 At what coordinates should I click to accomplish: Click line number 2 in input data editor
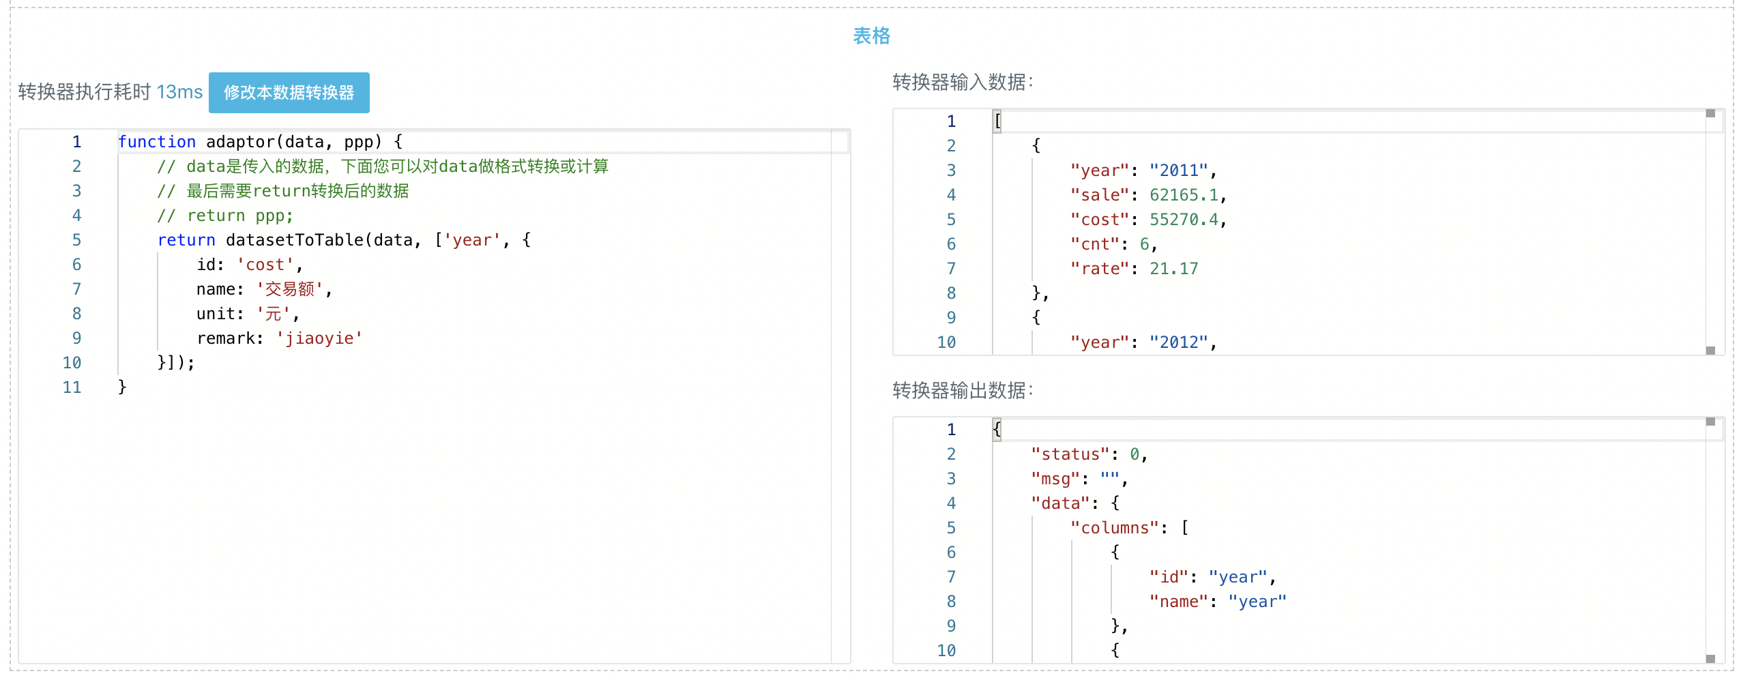(x=951, y=146)
